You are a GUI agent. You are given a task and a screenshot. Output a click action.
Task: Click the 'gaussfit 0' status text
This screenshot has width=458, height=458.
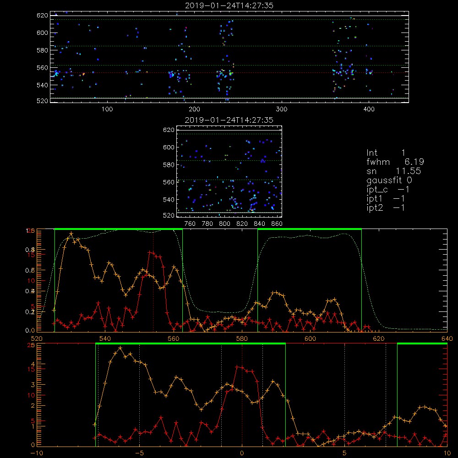(x=389, y=180)
